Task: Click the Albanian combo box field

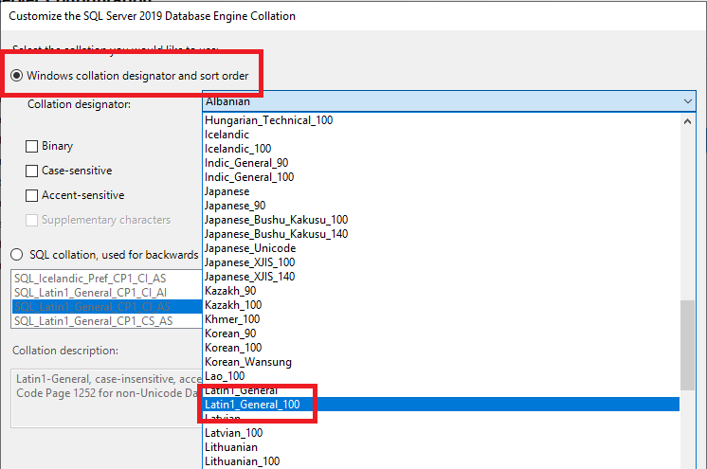Action: coord(436,101)
